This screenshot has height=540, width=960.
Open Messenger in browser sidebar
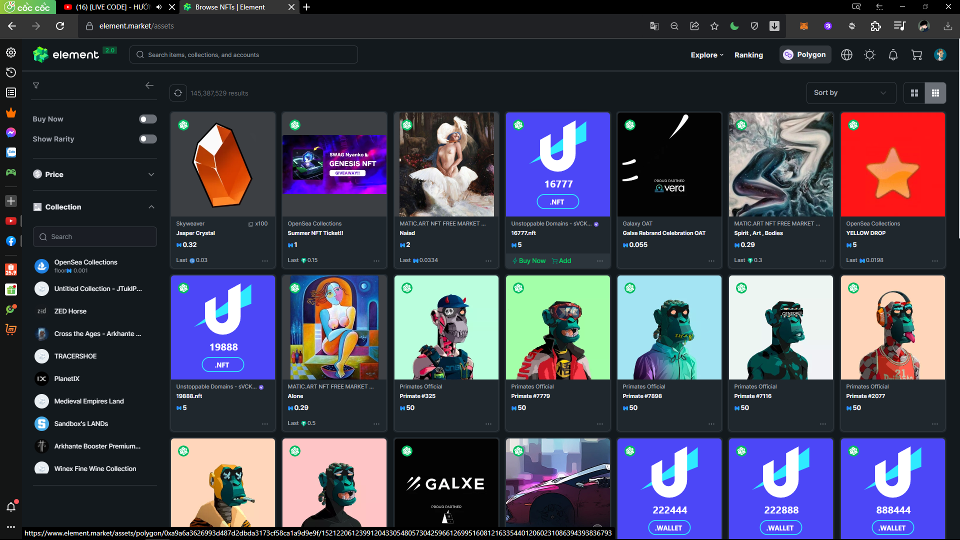pos(11,132)
